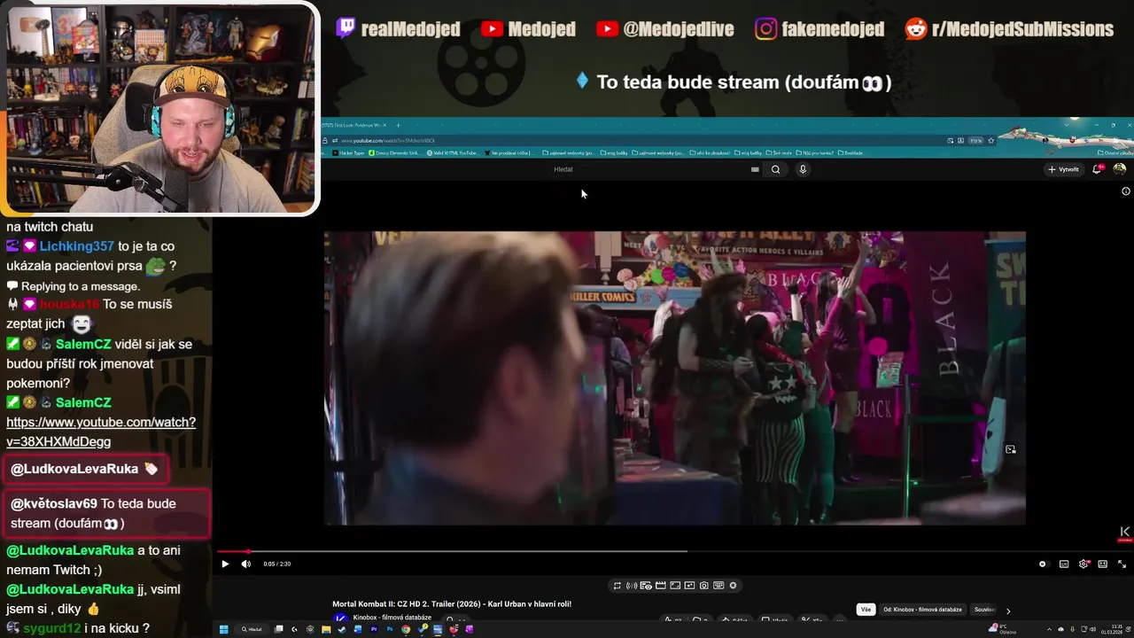
Task: Mute the YouTube video volume
Action: (x=245, y=564)
